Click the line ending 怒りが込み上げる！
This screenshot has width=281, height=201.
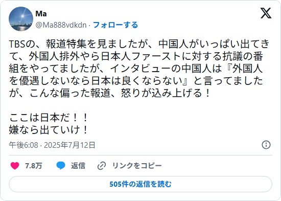click(110, 93)
